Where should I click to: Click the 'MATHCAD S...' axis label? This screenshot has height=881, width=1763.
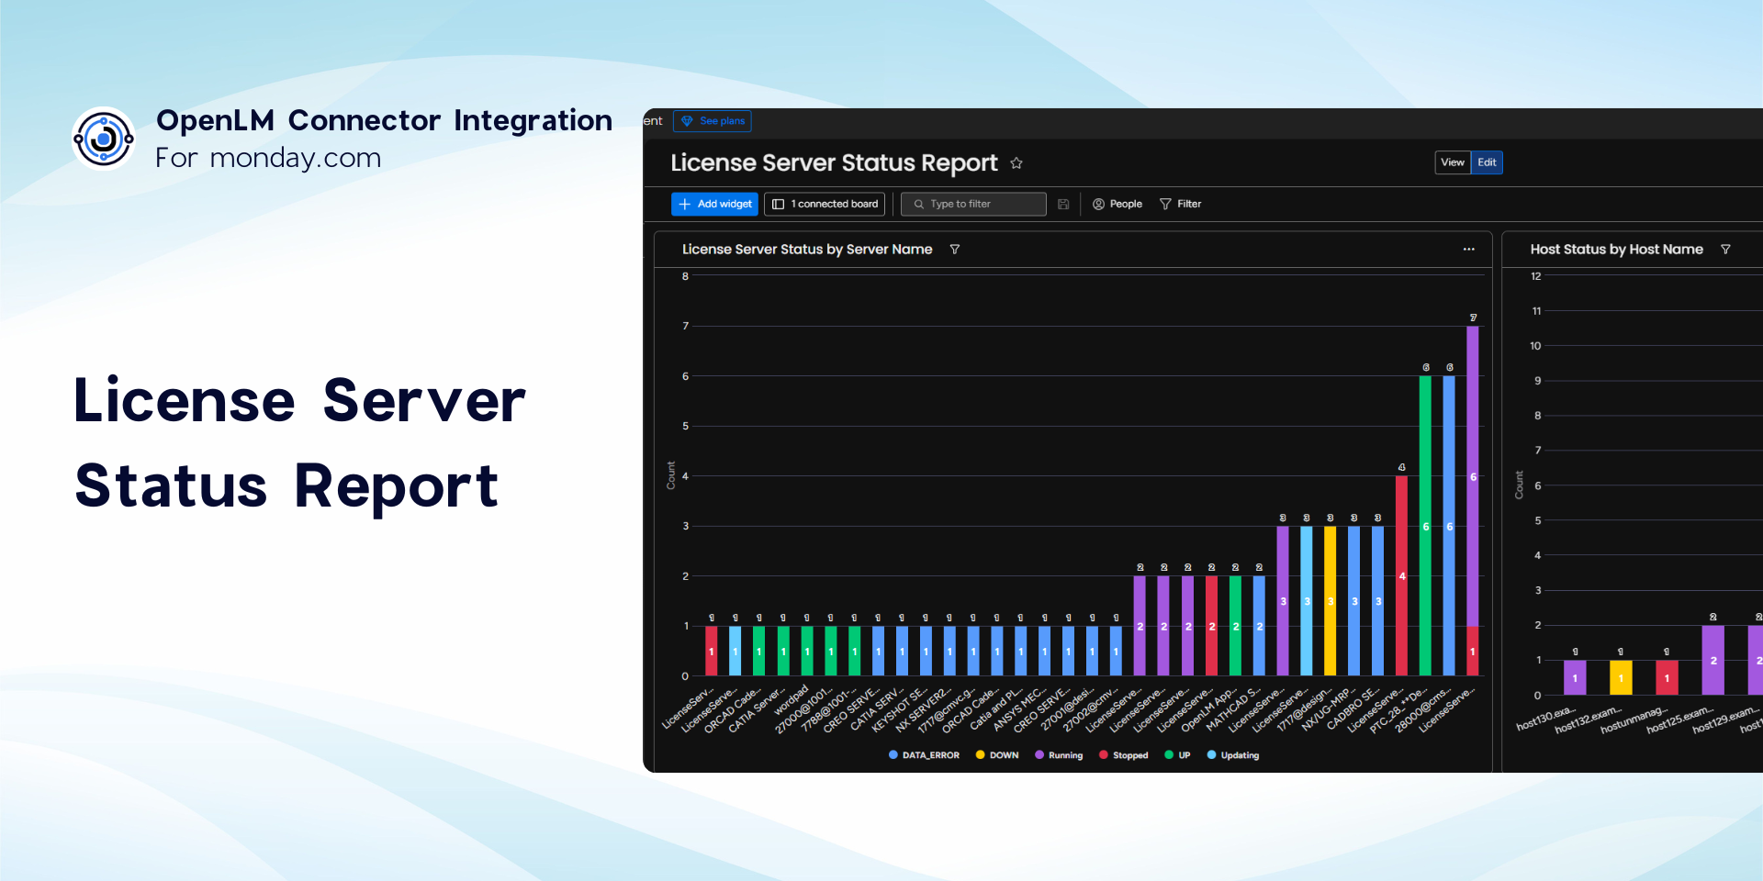pos(1233,709)
